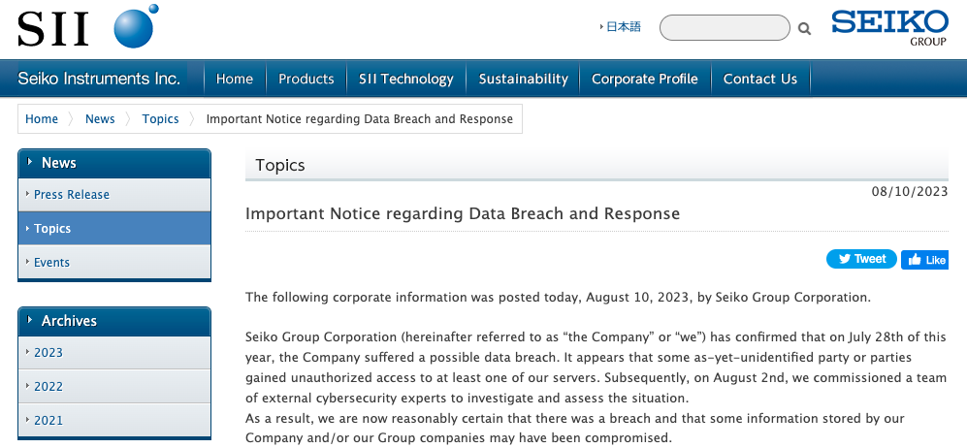Open the Sustainability menu item
This screenshot has width=967, height=448.
tap(523, 79)
